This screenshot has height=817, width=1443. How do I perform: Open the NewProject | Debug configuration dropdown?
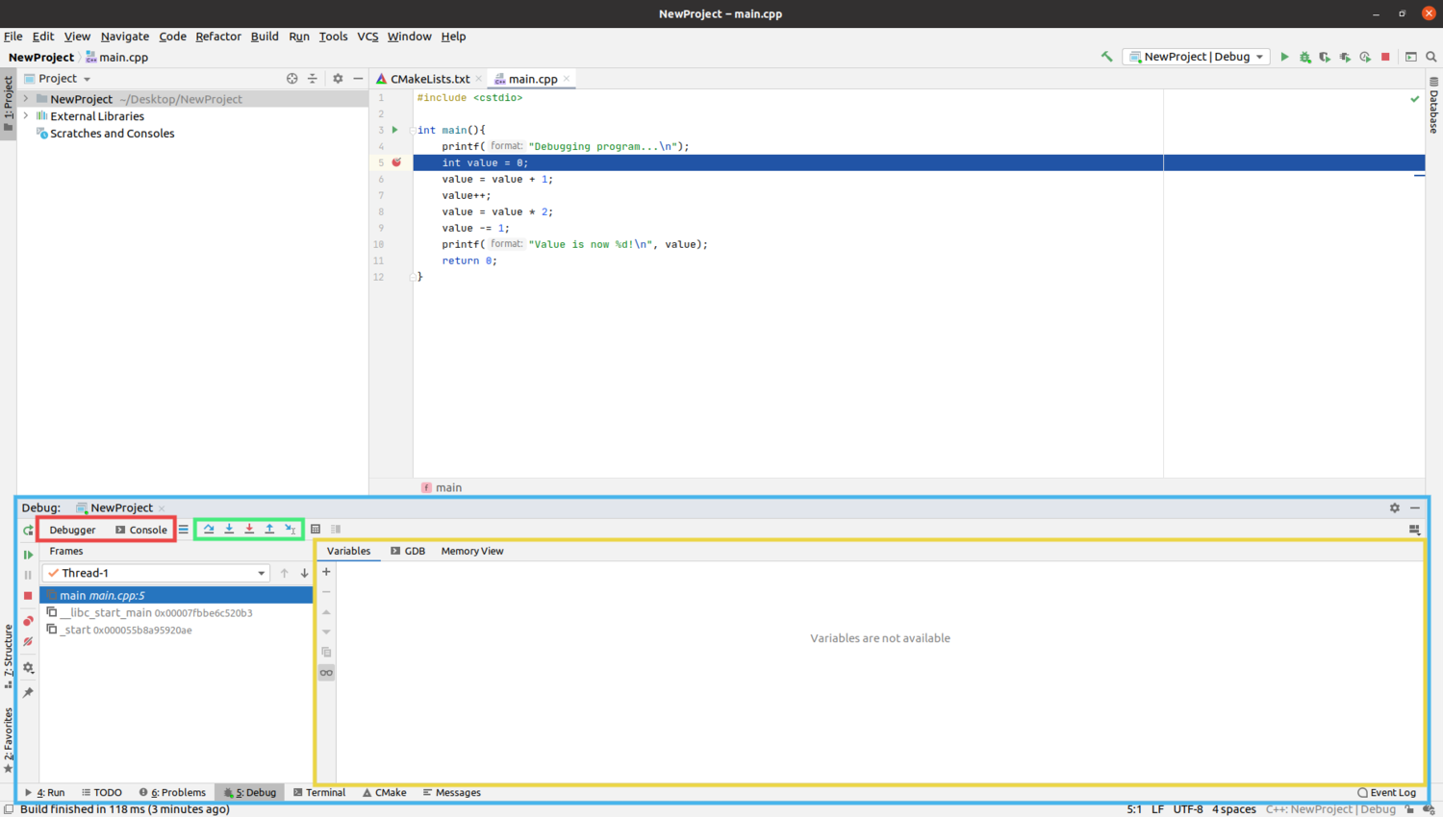tap(1196, 57)
